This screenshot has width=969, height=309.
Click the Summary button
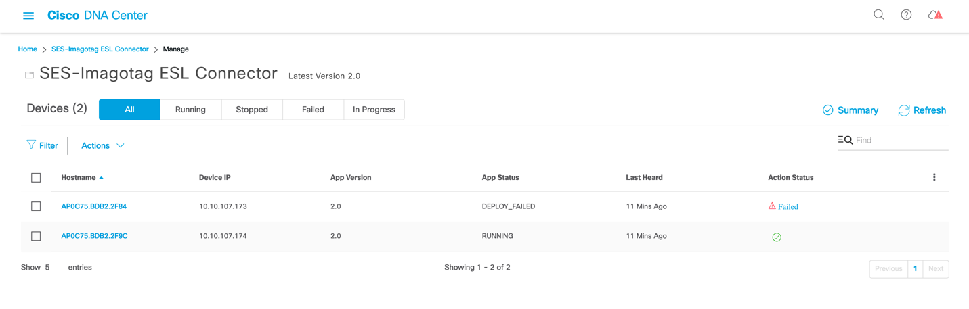coord(850,110)
